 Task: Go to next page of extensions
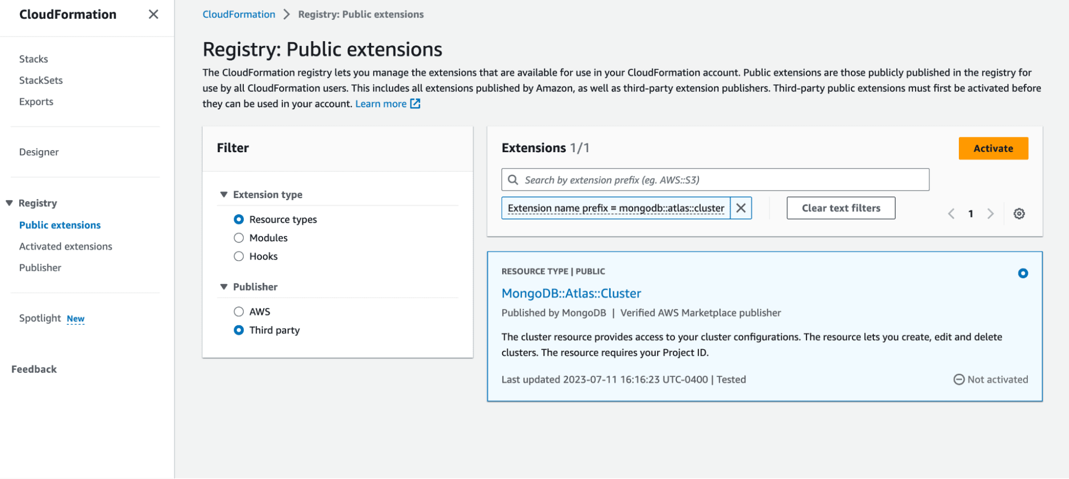(990, 214)
